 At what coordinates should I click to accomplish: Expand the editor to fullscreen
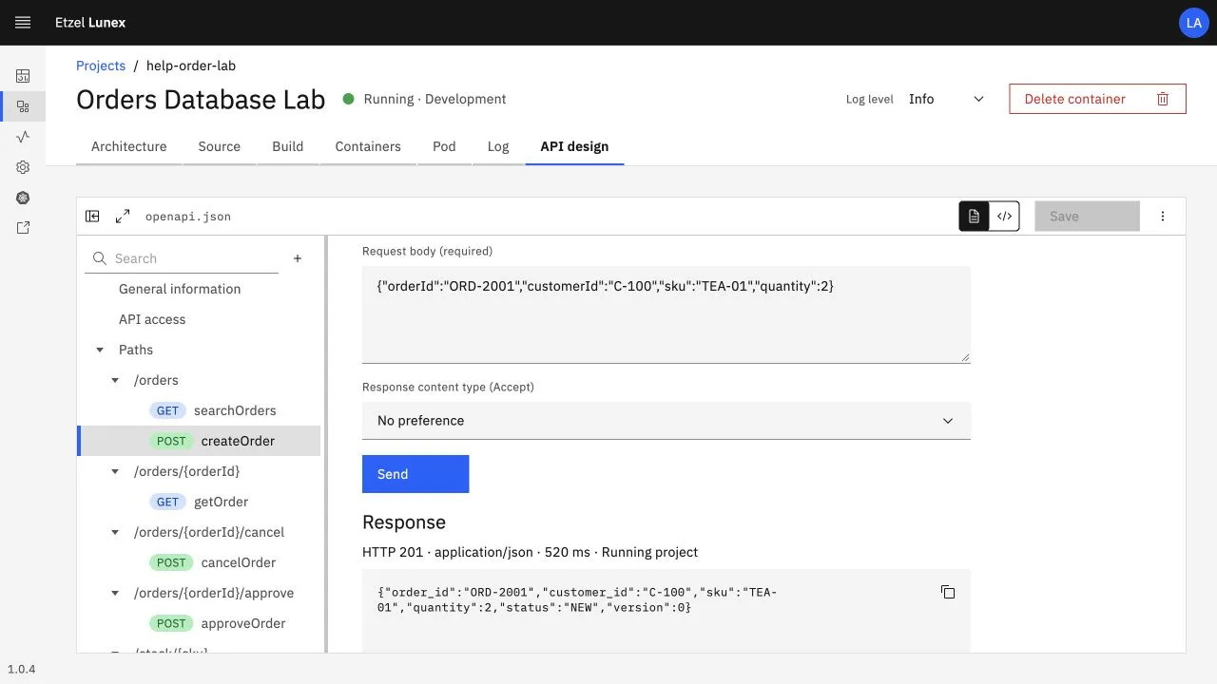123,217
